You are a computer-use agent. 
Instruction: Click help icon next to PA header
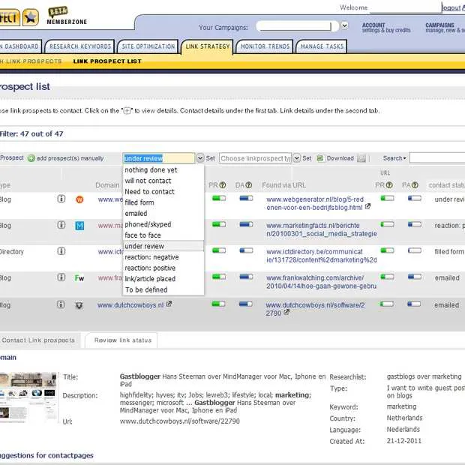415,185
